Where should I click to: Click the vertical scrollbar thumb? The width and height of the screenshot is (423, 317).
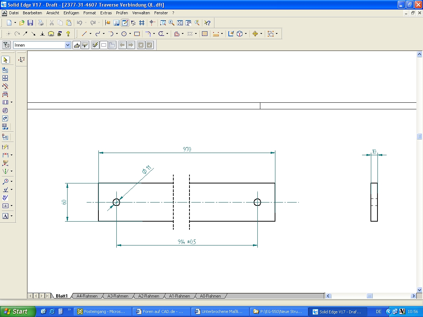point(419,136)
